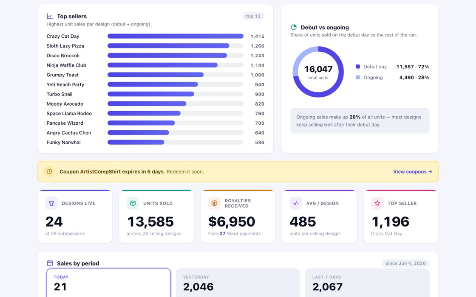Image resolution: width=476 pixels, height=297 pixels.
Task: Open the Units Sold 13,585 card
Action: [x=156, y=216]
